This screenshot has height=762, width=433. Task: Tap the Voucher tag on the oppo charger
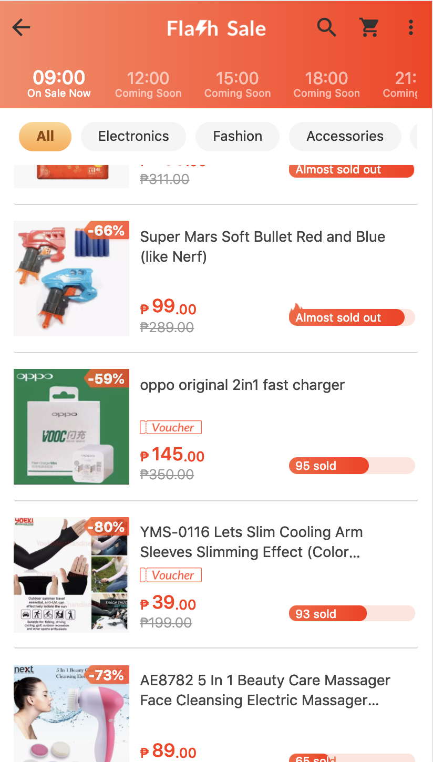(170, 427)
